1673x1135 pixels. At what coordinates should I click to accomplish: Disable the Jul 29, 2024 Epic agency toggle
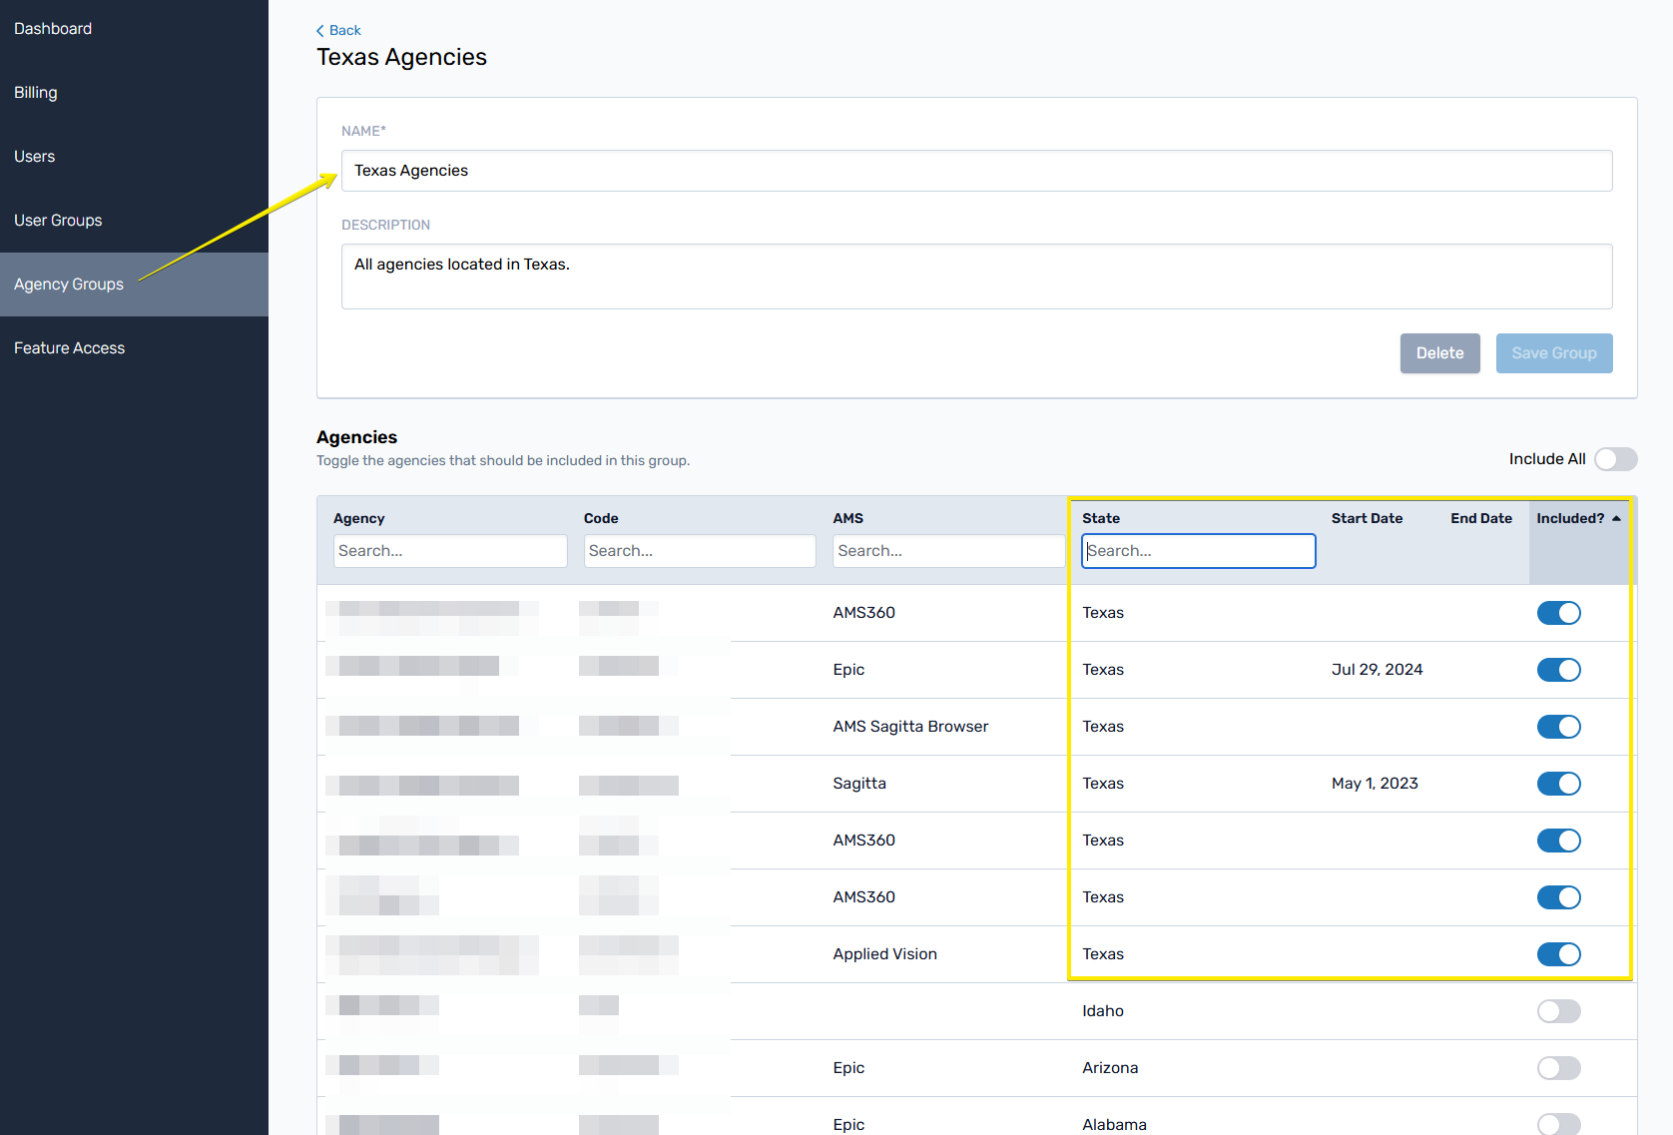pos(1558,670)
